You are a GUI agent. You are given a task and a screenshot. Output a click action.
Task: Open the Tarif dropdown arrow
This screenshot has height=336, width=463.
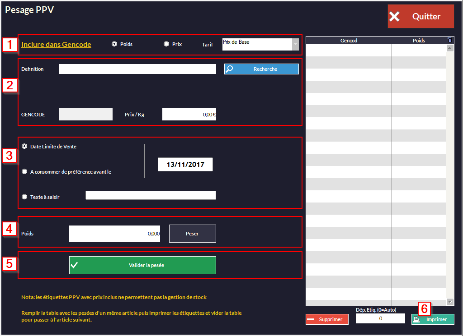[x=295, y=44]
